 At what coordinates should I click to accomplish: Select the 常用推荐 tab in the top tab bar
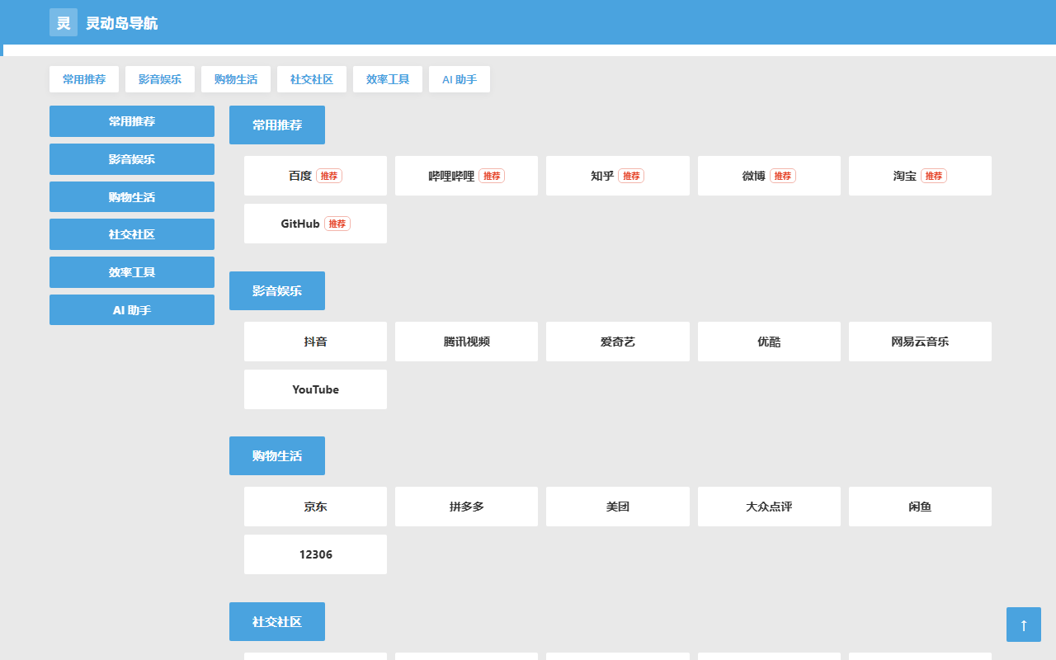coord(84,79)
